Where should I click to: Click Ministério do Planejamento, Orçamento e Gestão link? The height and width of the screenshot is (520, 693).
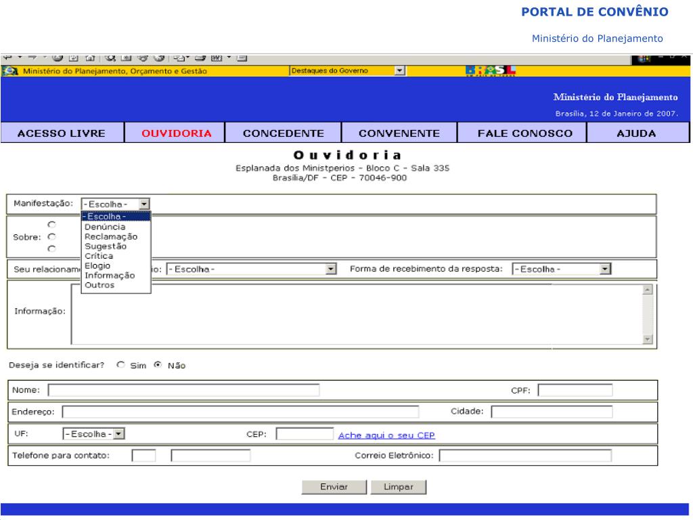click(x=114, y=71)
